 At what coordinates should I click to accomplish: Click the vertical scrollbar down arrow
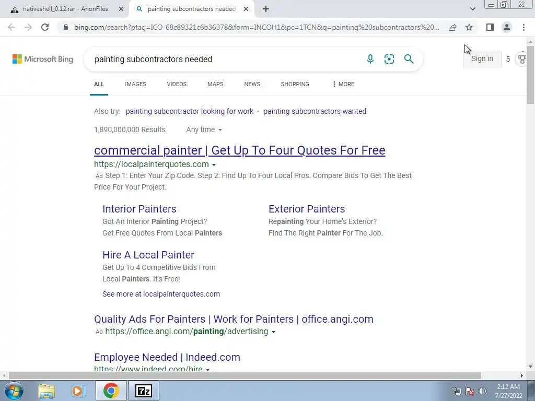(530, 367)
